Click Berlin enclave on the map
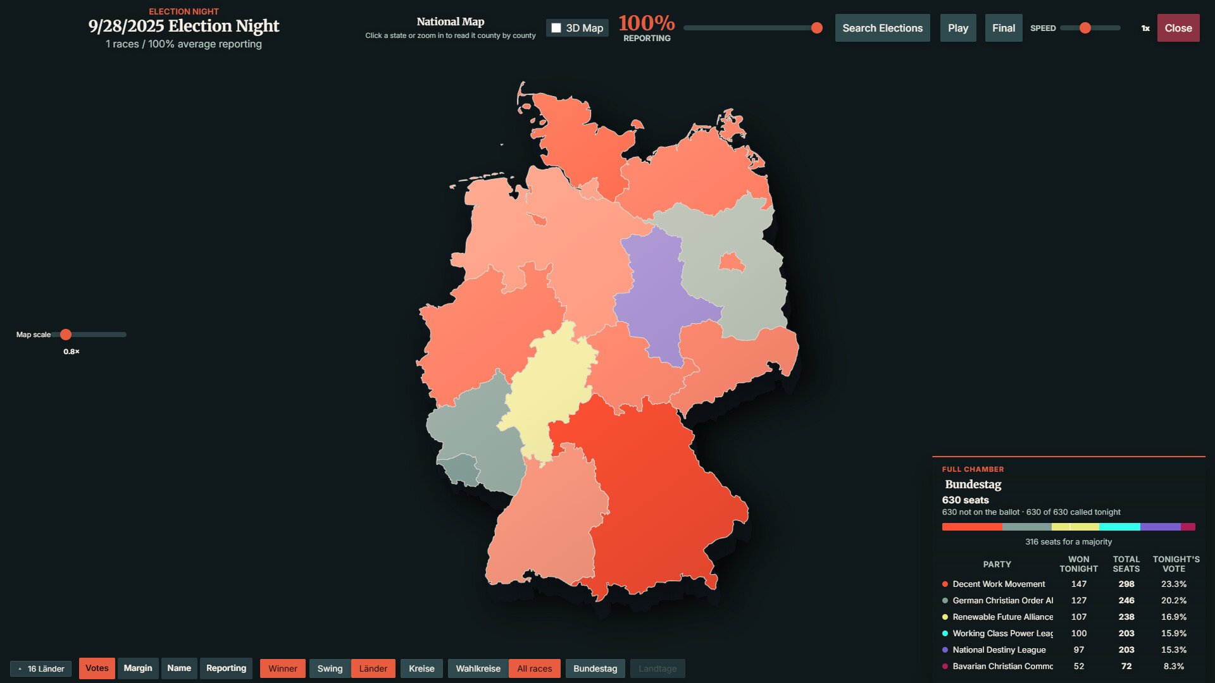 [x=732, y=262]
